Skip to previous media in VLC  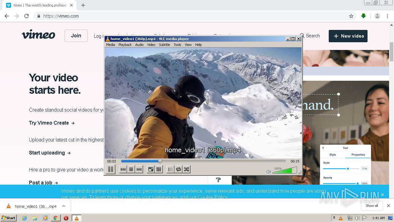pyautogui.click(x=123, y=169)
